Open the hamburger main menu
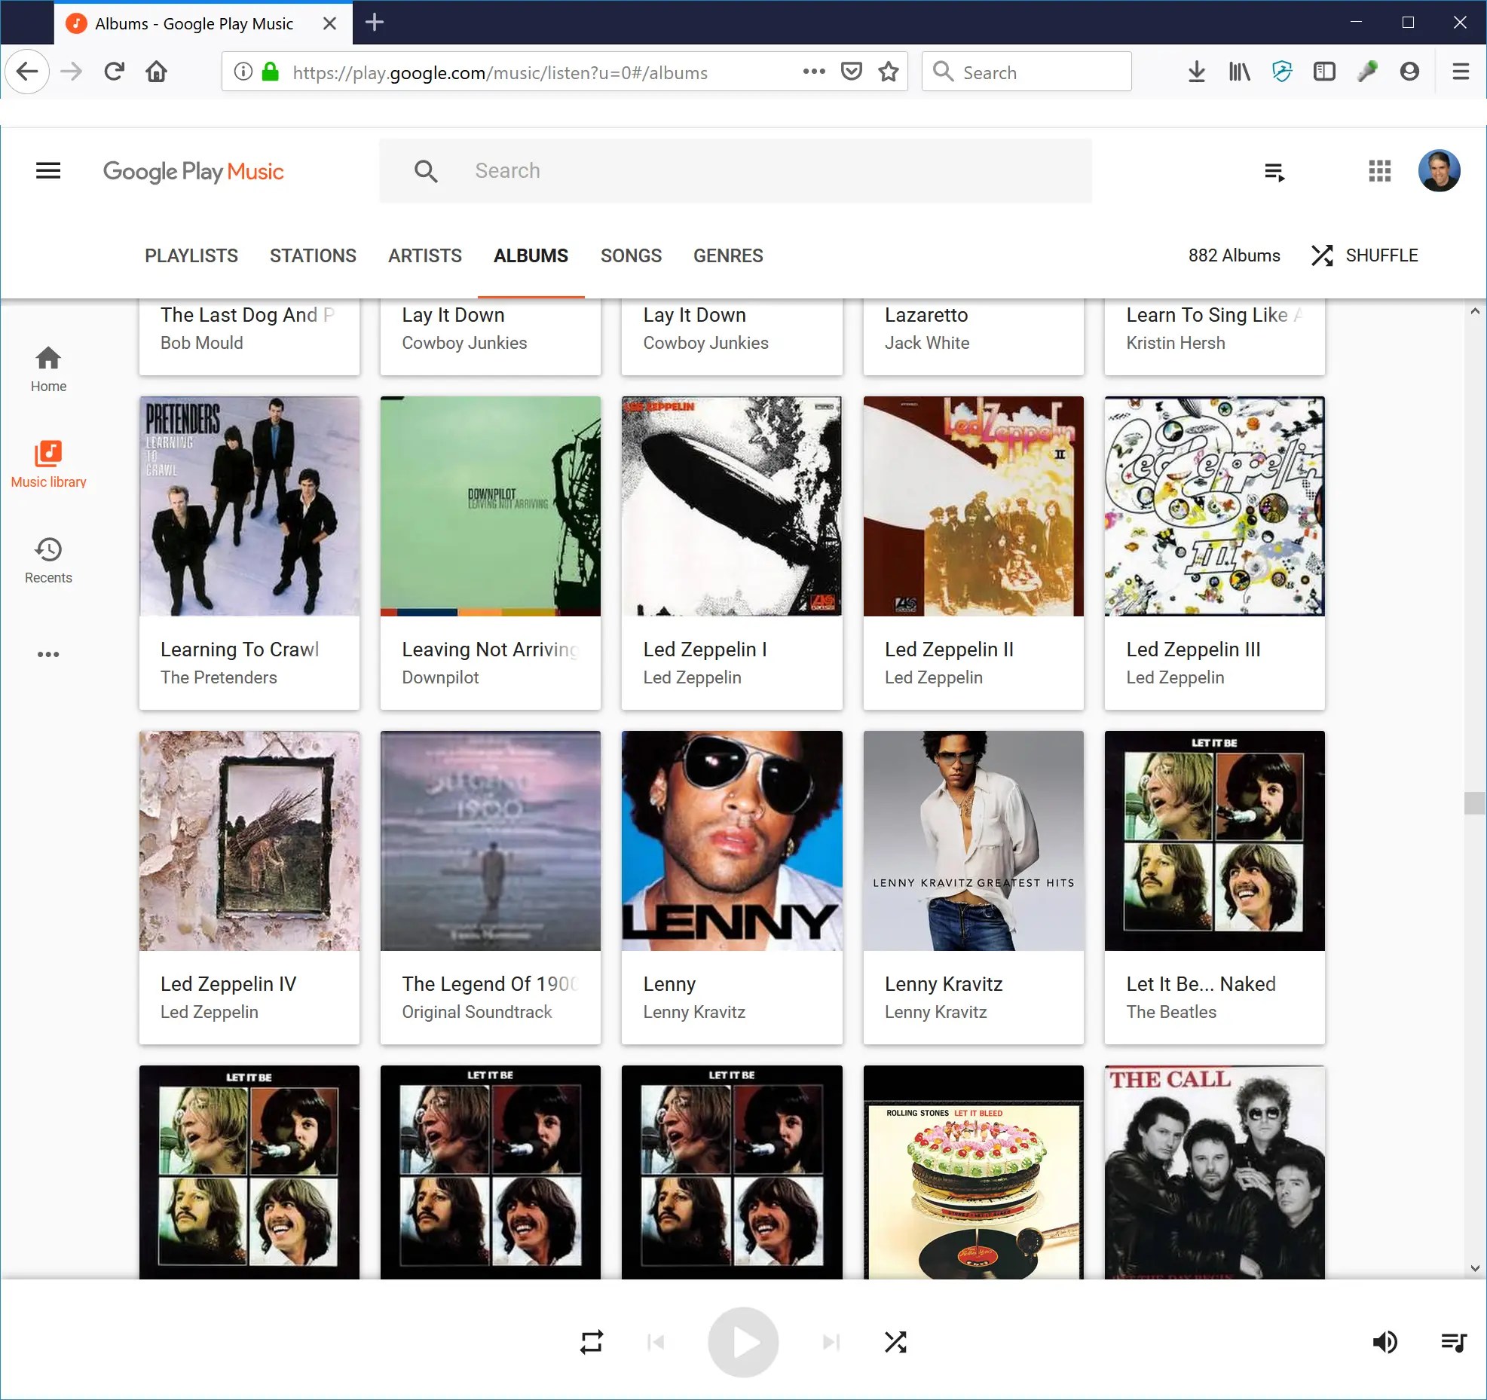The height and width of the screenshot is (1400, 1487). click(48, 171)
